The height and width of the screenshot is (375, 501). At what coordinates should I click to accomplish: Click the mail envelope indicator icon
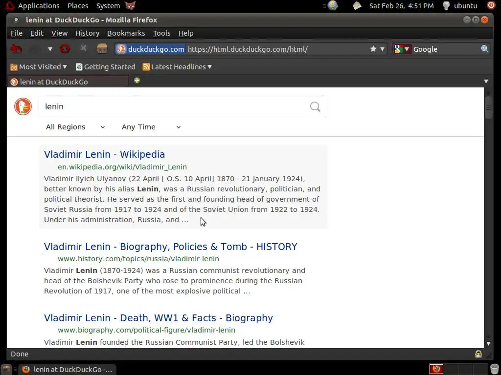click(357, 5)
